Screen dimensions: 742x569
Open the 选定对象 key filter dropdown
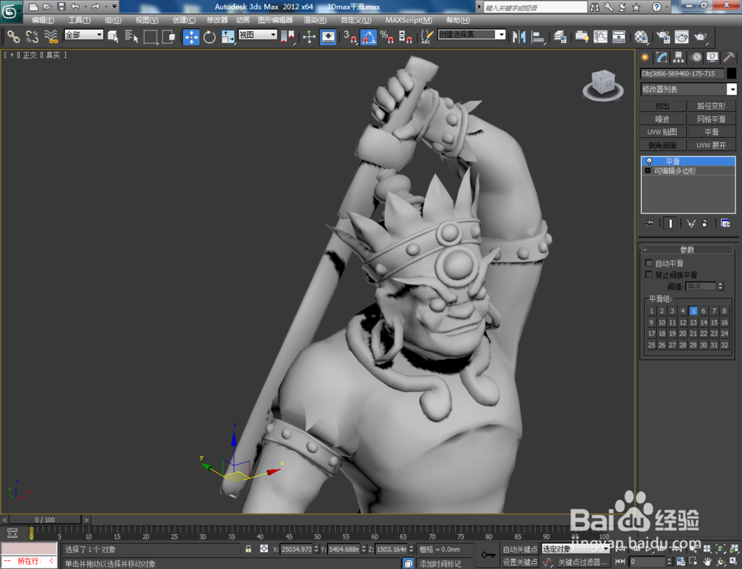[576, 549]
